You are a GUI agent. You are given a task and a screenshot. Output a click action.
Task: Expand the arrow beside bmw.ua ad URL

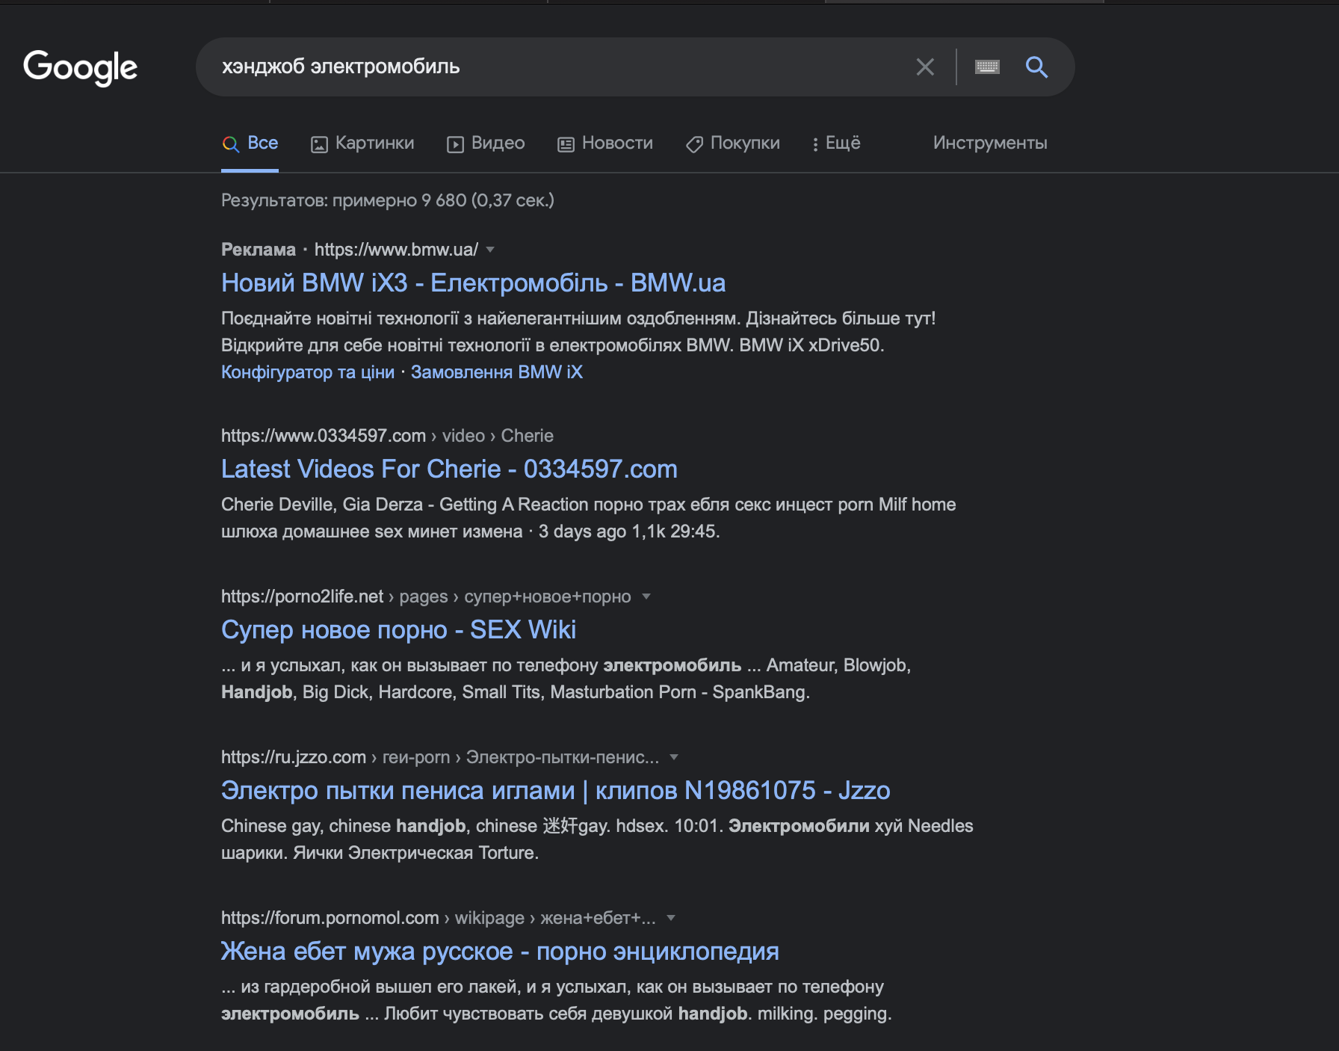[491, 250]
